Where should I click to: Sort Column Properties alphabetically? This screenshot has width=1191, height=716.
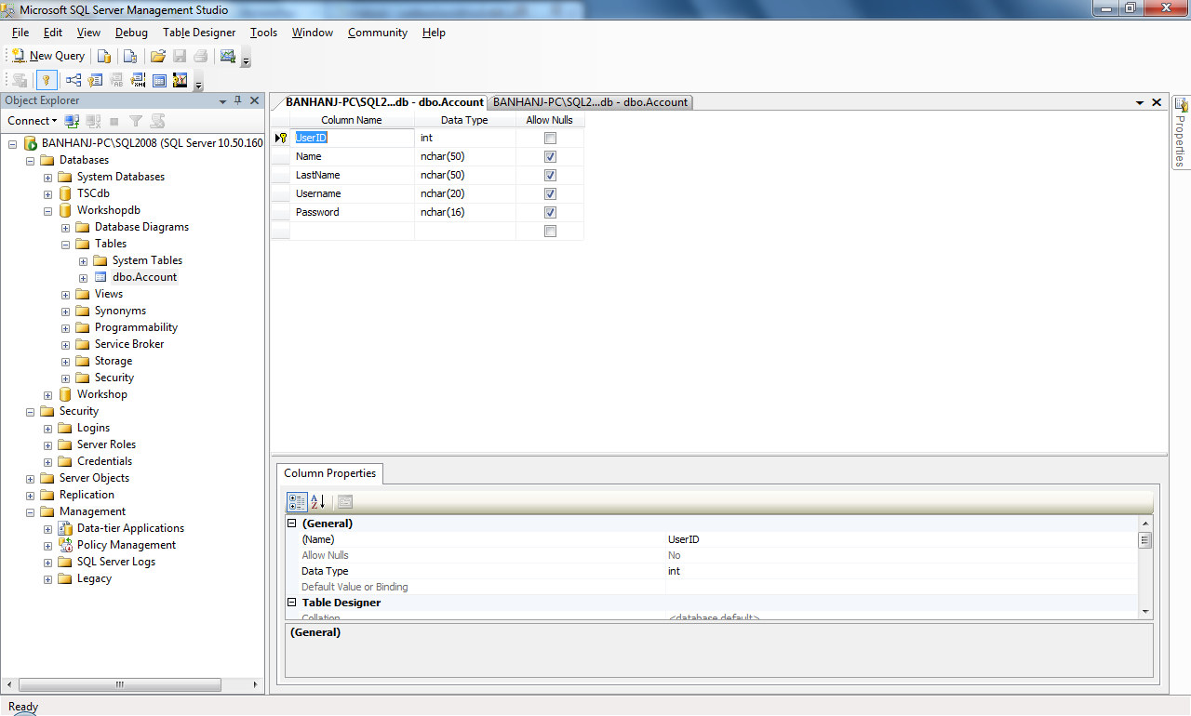(x=317, y=502)
